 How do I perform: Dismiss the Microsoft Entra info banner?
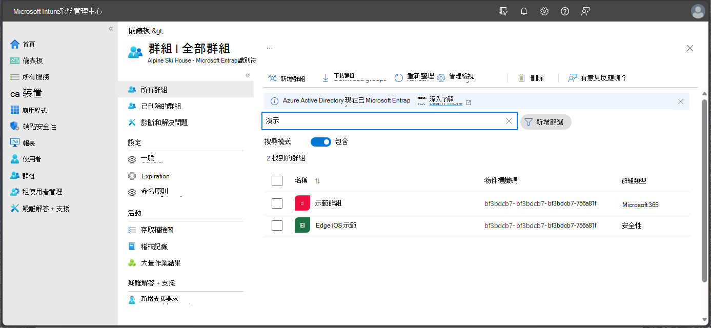point(681,101)
